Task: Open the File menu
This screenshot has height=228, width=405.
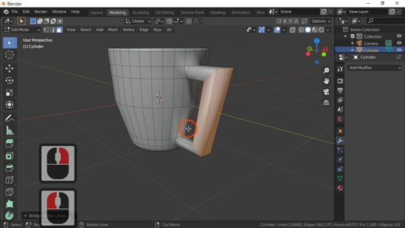Action: [x=15, y=12]
